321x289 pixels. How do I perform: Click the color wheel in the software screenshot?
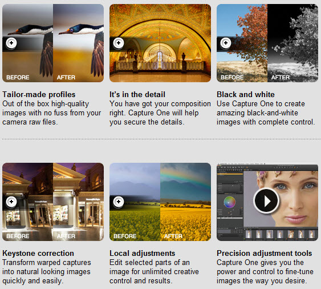(230, 202)
